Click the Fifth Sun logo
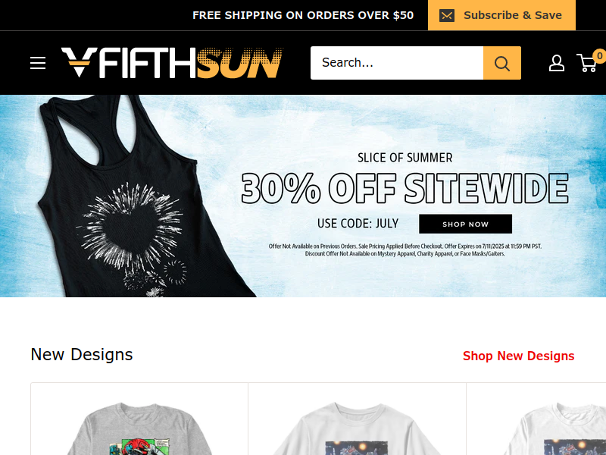Screen dimensions: 606x455 point(172,63)
